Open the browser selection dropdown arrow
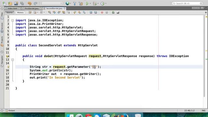Image resolution: width=208 pixels, height=117 pixels. [70, 4]
